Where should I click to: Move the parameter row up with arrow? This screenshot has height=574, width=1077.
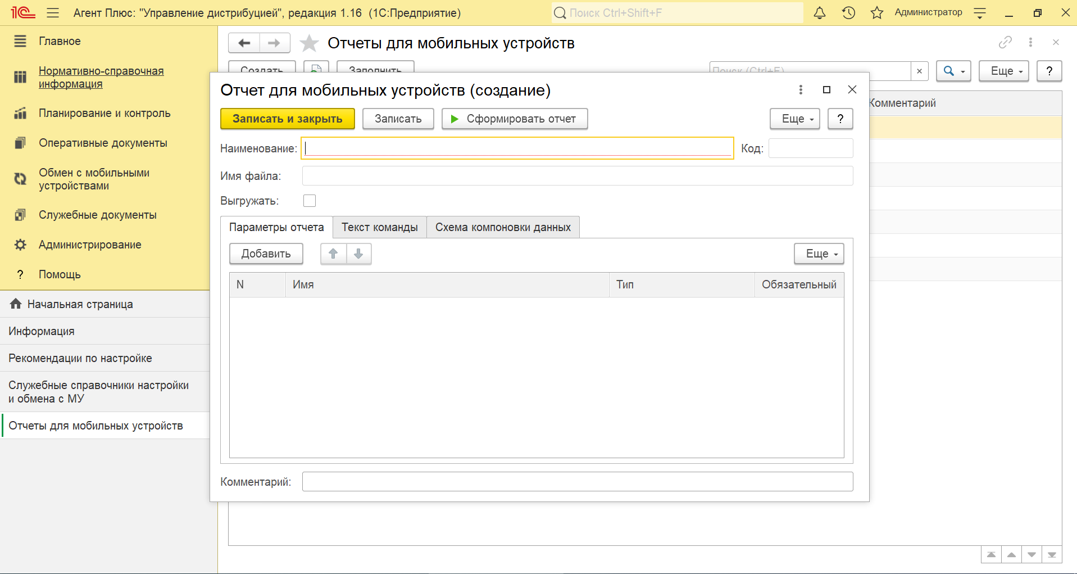tap(333, 254)
